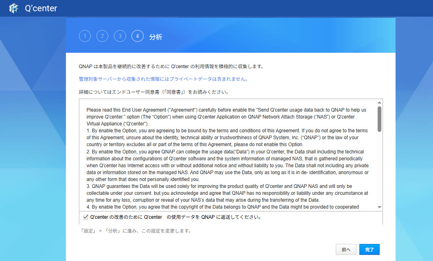The width and height of the screenshot is (433, 261).
Task: Click the blue private data notice text
Action: tap(164, 79)
